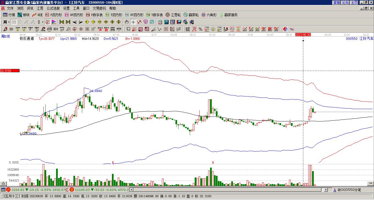Switch to K线 chart view
Screen dimensions: 374x200
37,15
